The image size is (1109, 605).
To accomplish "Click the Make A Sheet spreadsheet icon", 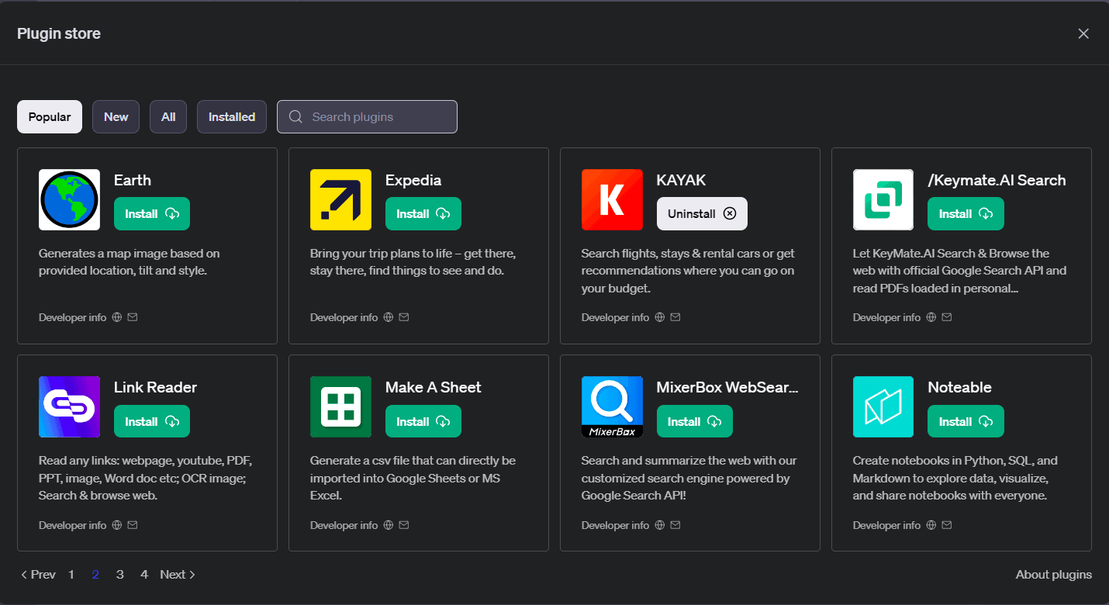I will coord(340,406).
